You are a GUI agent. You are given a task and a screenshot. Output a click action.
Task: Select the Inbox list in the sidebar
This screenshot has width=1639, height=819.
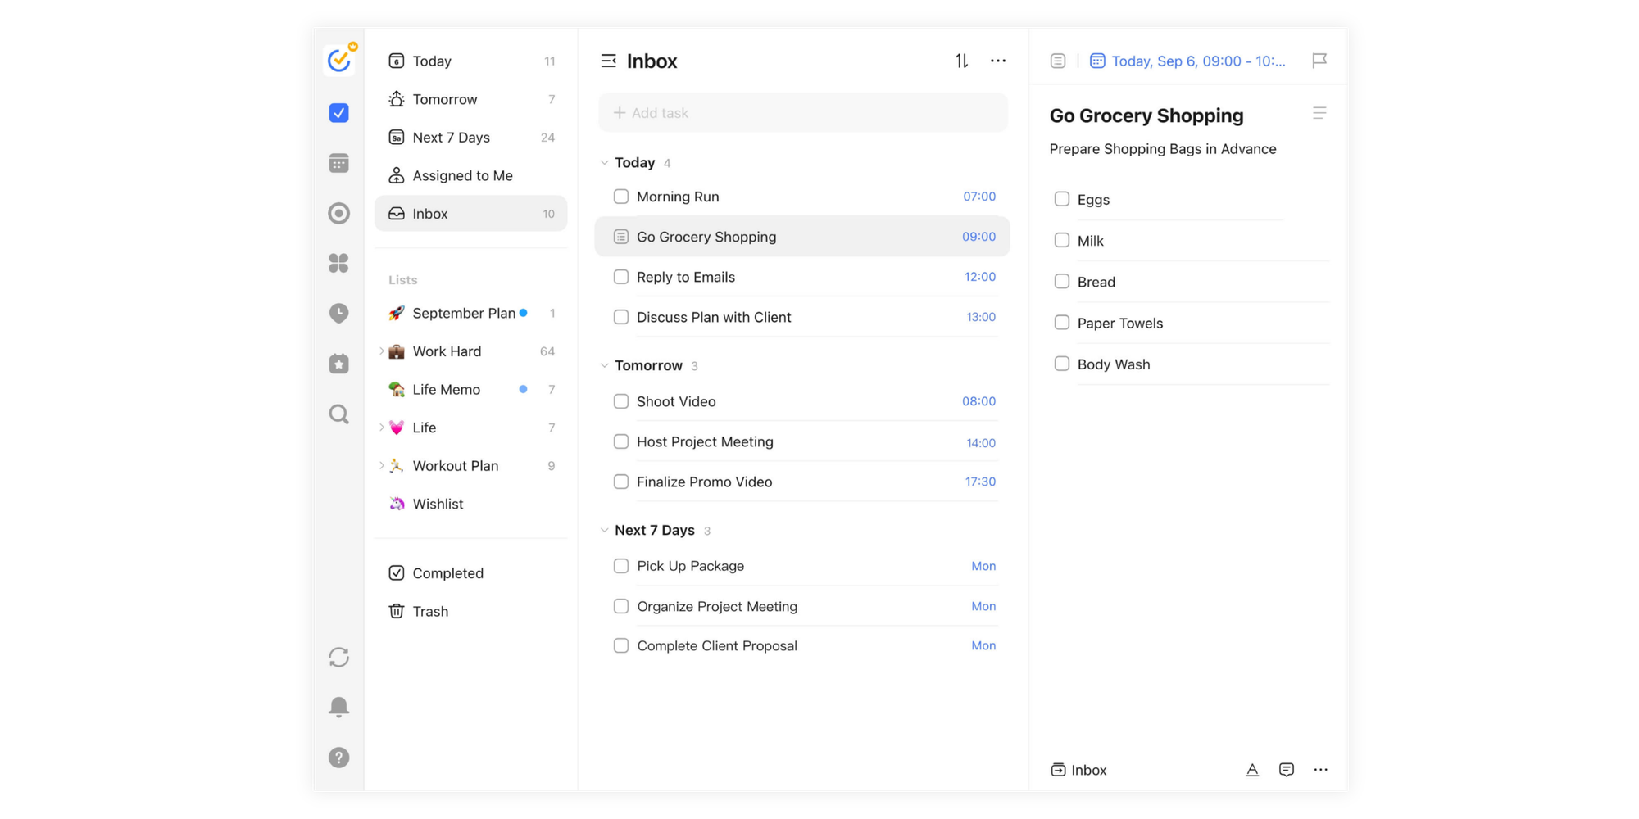pos(471,213)
